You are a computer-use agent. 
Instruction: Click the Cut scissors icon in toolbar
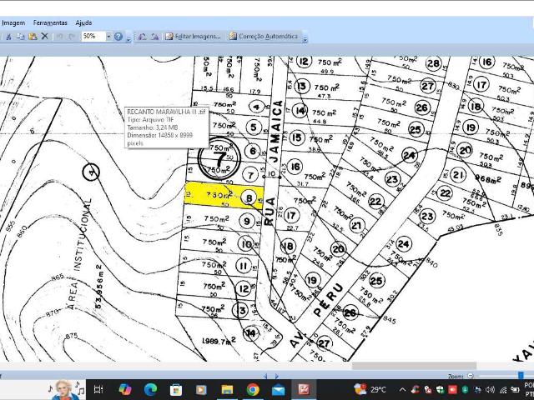(x=9, y=37)
